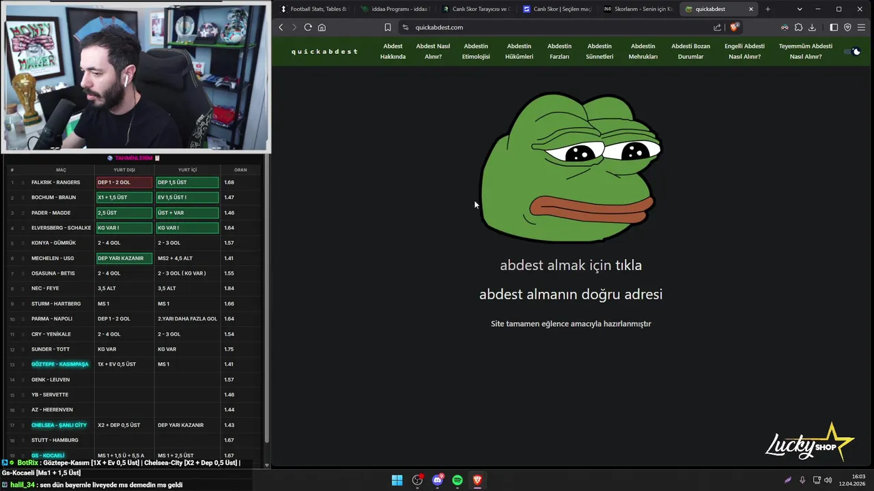This screenshot has width=874, height=491.
Task: Go back with the browser back arrow
Action: click(281, 27)
